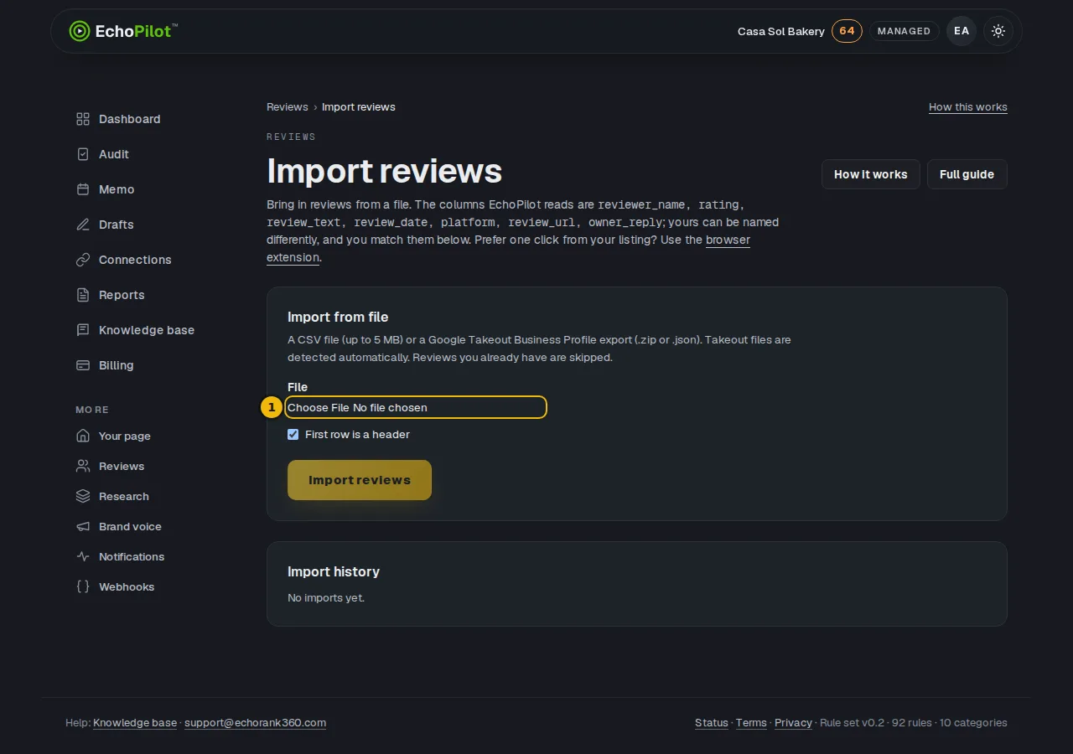Image resolution: width=1073 pixels, height=754 pixels.
Task: Open the Status footer link
Action: pyautogui.click(x=712, y=723)
